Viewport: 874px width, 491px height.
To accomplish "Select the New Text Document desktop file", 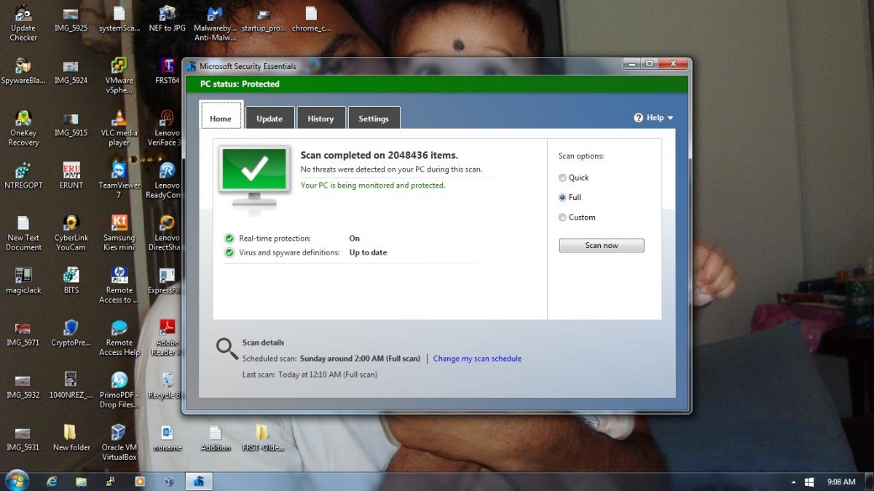I will [x=23, y=233].
